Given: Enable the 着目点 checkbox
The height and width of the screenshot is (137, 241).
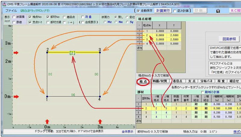Looking at the screenshot, I should click(64, 17).
